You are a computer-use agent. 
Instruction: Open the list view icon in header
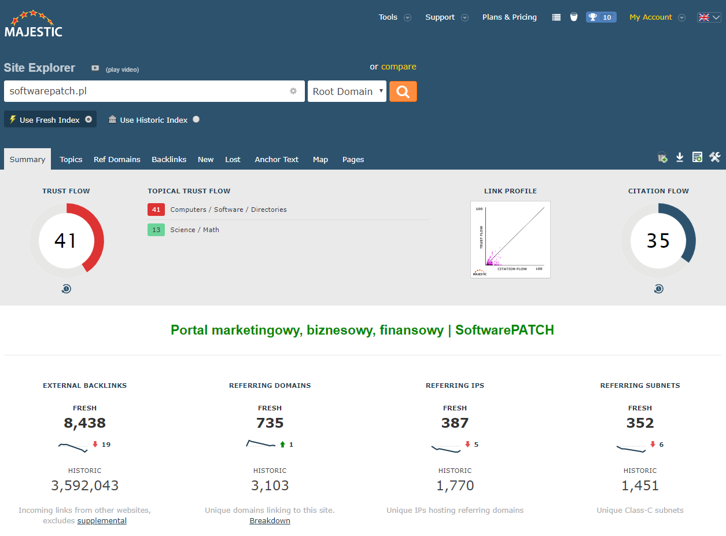coord(557,17)
